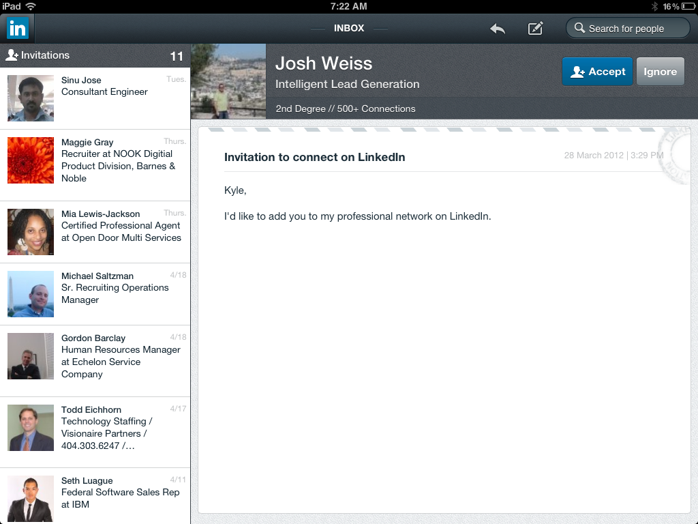Tap the reply arrow icon
Screen dimensions: 698x524
[x=497, y=29]
